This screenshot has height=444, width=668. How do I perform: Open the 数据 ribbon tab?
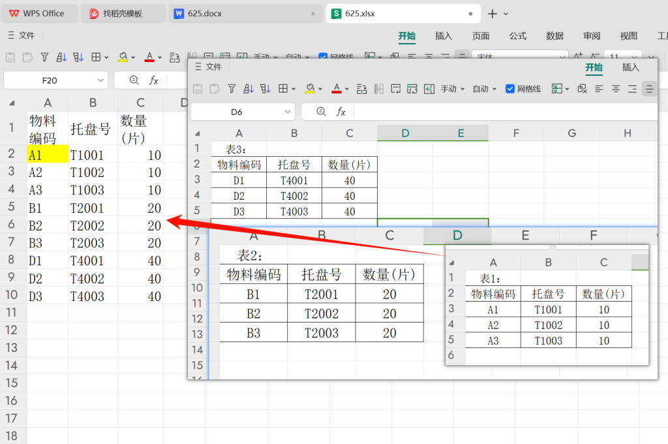(x=554, y=36)
